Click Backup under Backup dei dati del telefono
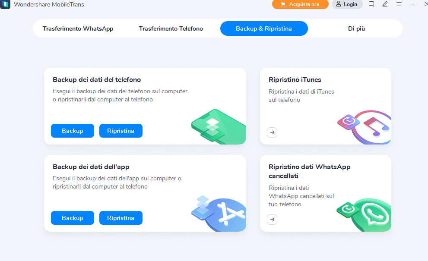Screen dimensions: 428x261 click(x=72, y=131)
